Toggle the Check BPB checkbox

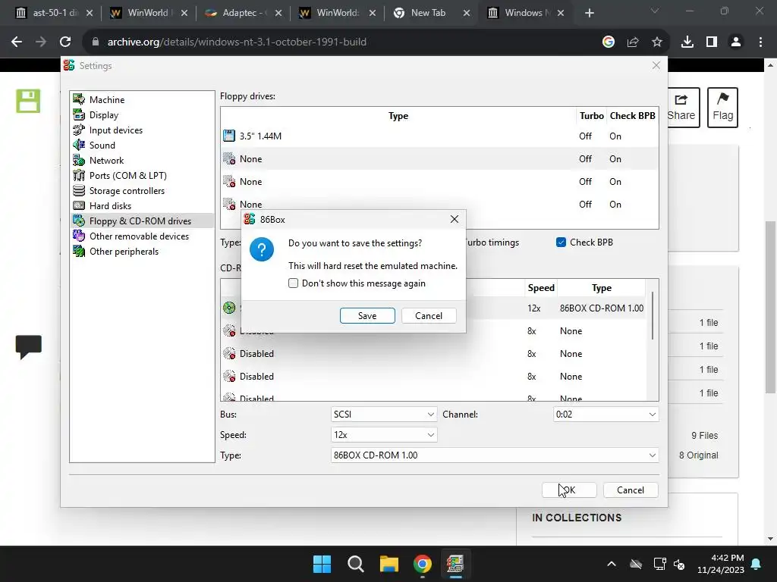click(561, 242)
